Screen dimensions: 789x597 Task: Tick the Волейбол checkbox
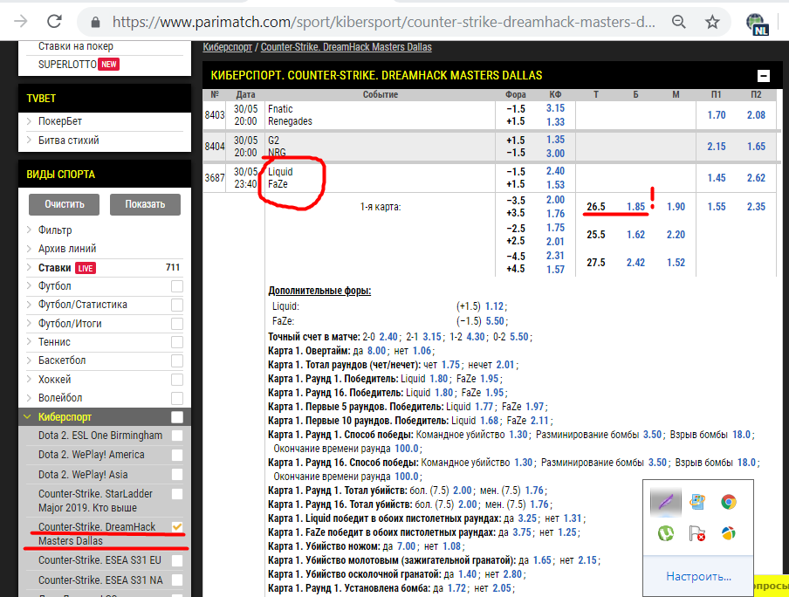(176, 398)
